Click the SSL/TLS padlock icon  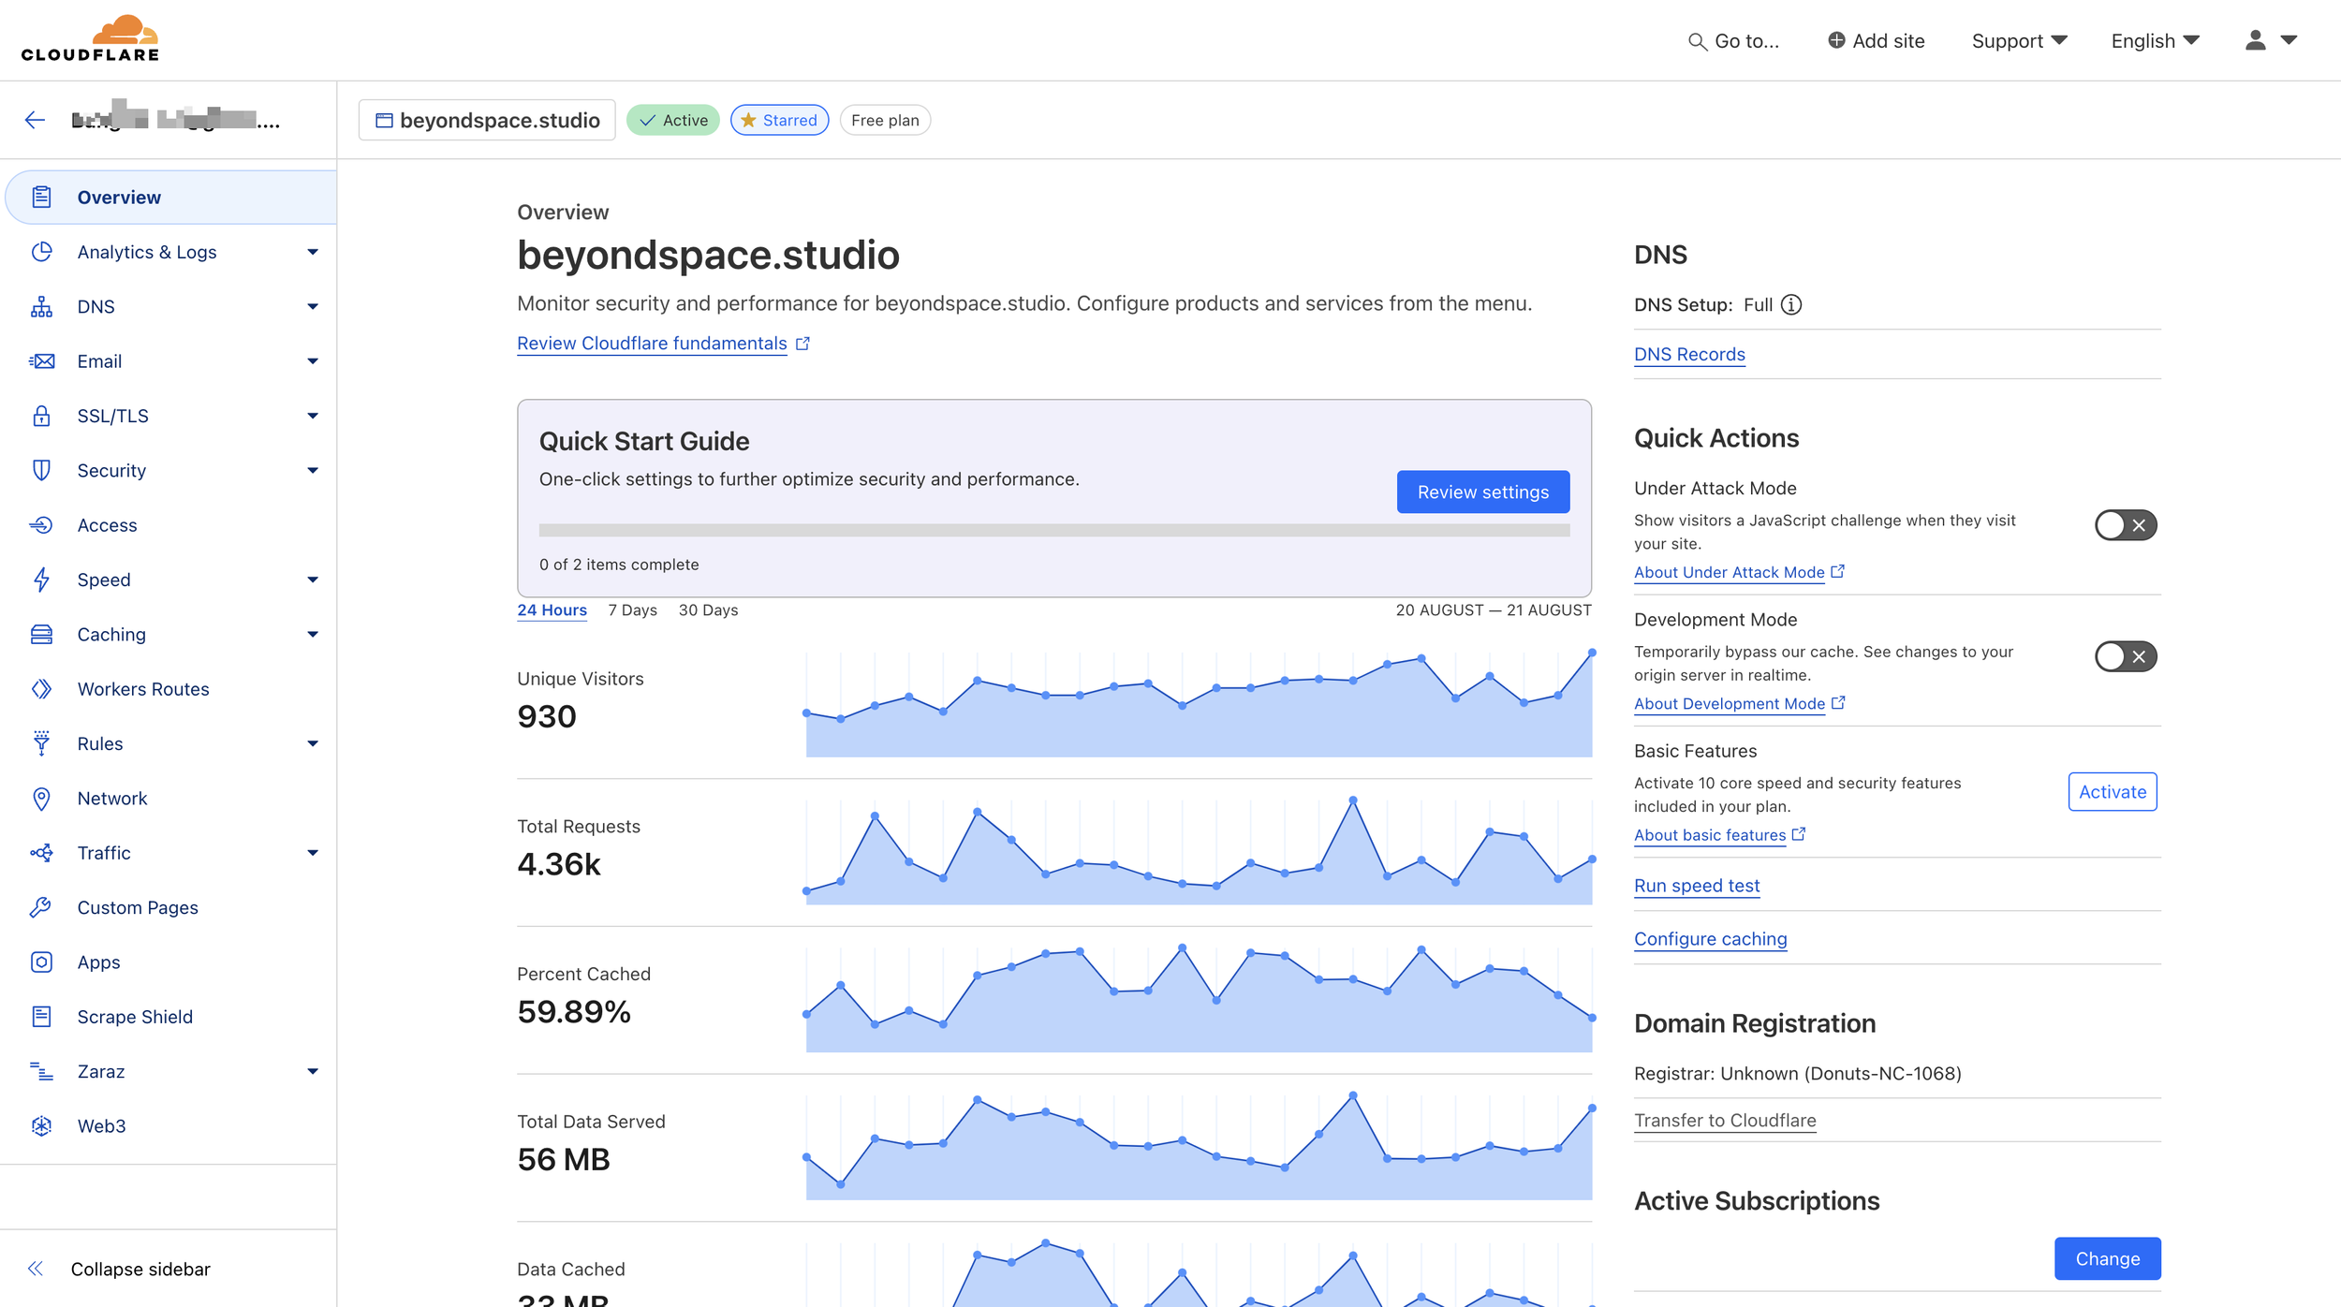point(41,416)
